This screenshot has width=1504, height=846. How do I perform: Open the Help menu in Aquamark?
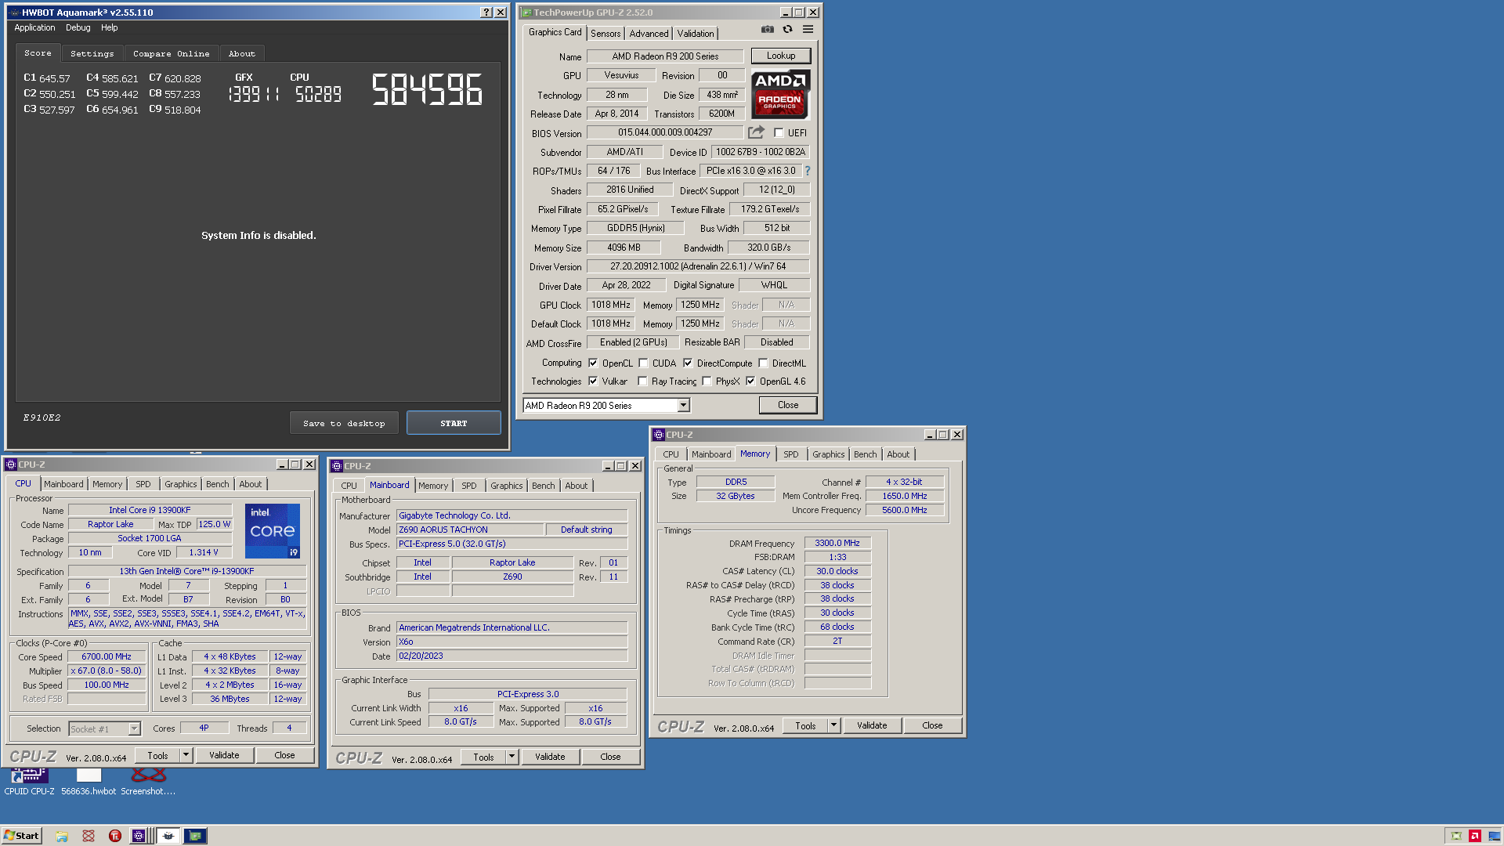point(110,28)
